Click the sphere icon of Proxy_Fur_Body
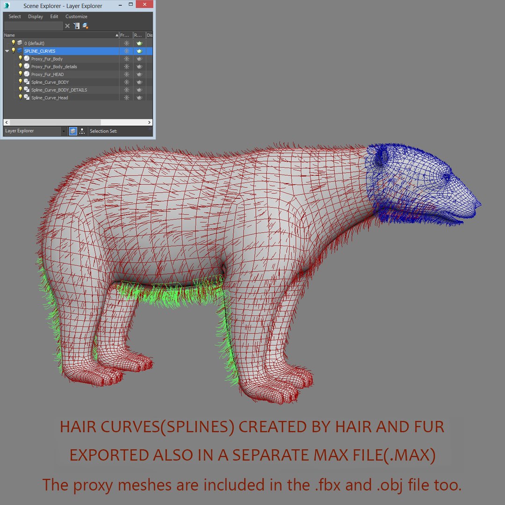The image size is (505, 505). tap(27, 58)
